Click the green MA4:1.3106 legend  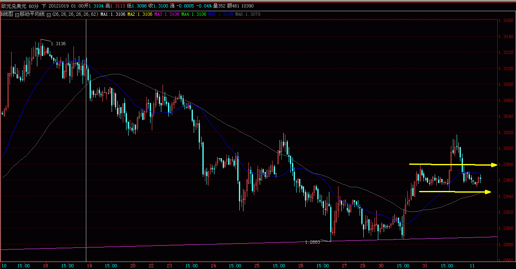194,15
